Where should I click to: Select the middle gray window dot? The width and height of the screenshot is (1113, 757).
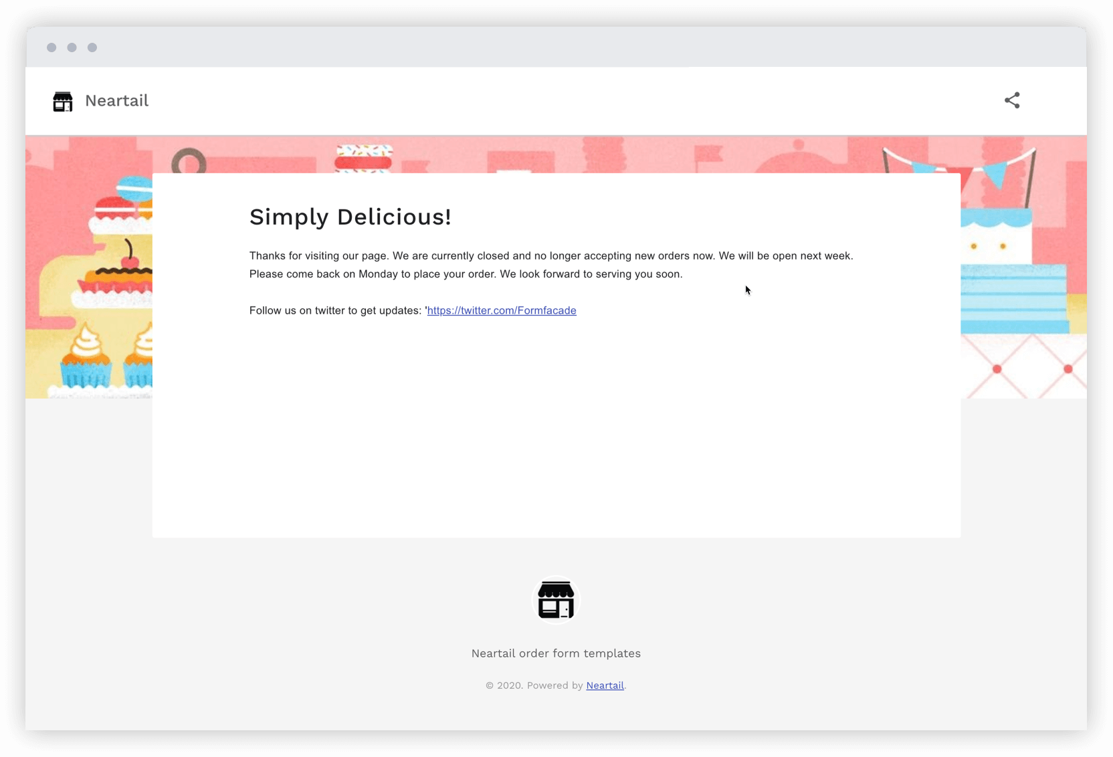pyautogui.click(x=72, y=47)
